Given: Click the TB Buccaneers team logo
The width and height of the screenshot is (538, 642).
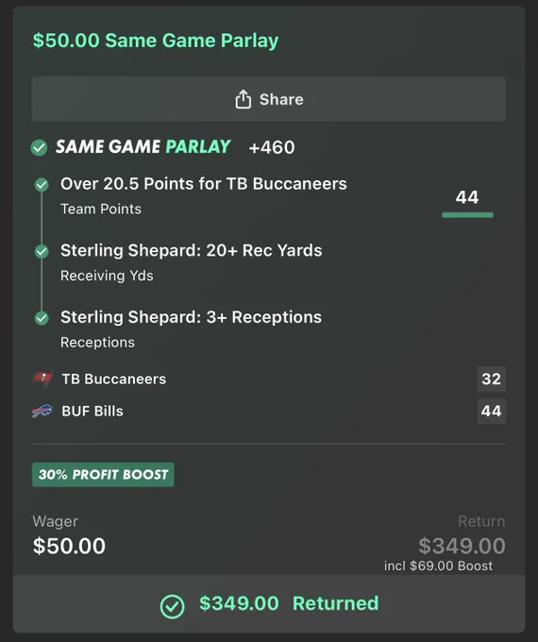Looking at the screenshot, I should pos(42,379).
